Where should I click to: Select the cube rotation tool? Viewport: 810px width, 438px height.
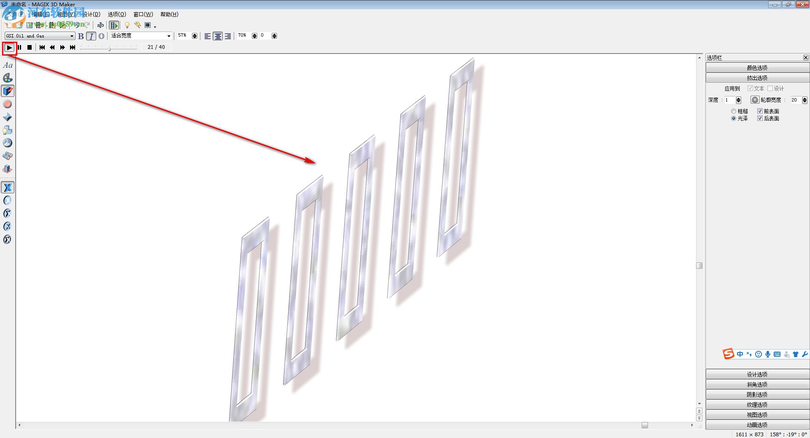pyautogui.click(x=8, y=169)
